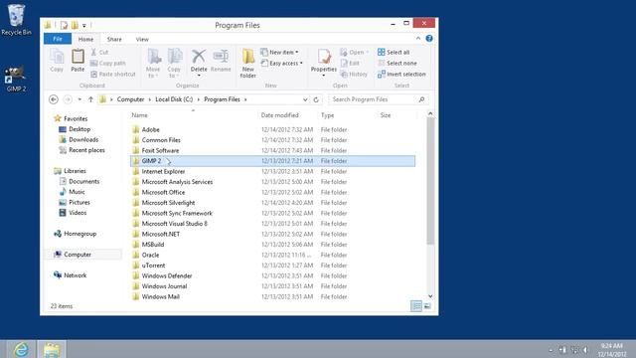
Task: Select Desktop under Favorites
Action: pos(76,129)
